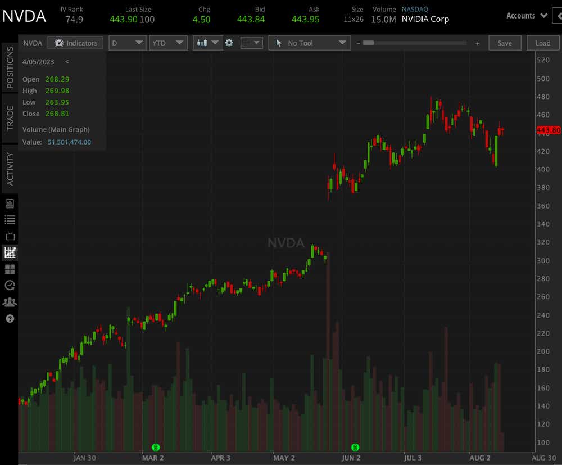
Task: Open the top sidebar icon above the list icon
Action: tap(10, 204)
